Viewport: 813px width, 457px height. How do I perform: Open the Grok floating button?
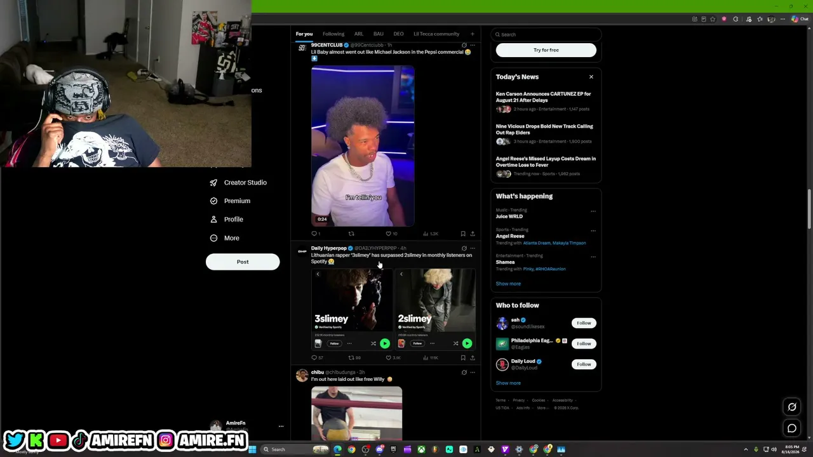(x=792, y=407)
